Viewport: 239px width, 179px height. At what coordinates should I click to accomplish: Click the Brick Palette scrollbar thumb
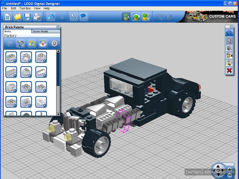(58, 69)
